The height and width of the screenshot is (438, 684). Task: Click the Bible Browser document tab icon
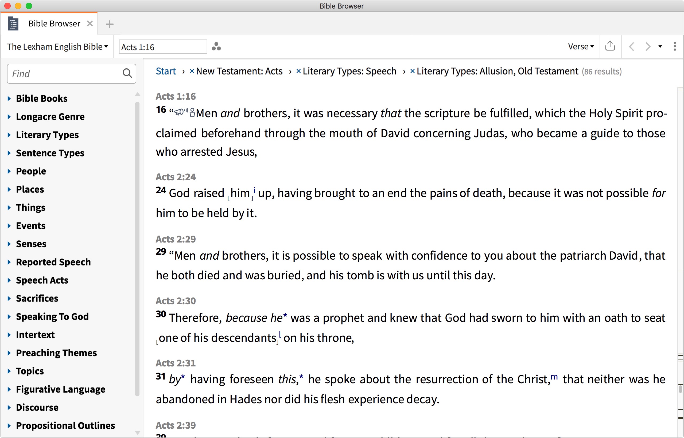13,24
